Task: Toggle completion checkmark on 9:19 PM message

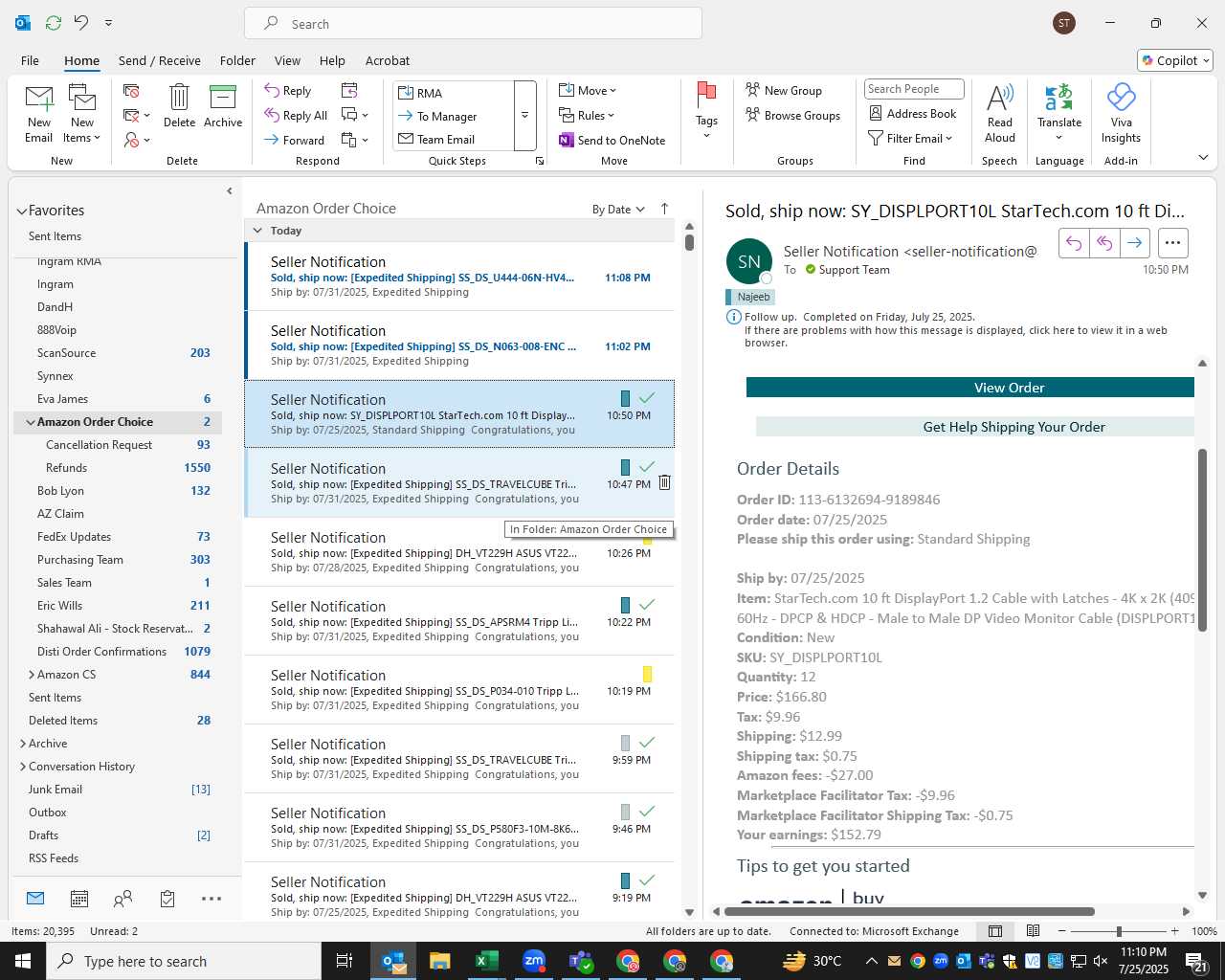Action: (647, 880)
